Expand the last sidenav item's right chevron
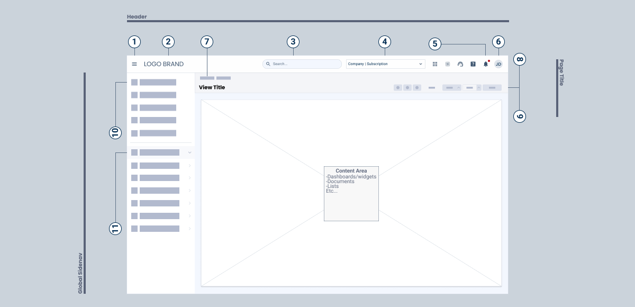 click(x=189, y=229)
